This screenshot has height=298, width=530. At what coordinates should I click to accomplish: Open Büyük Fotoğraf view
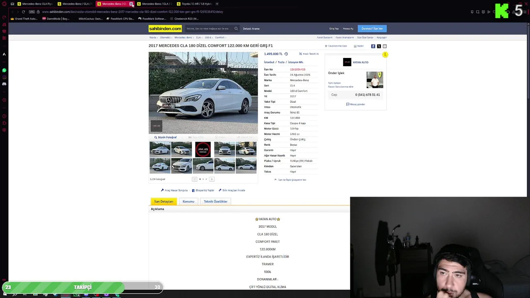[x=166, y=137]
